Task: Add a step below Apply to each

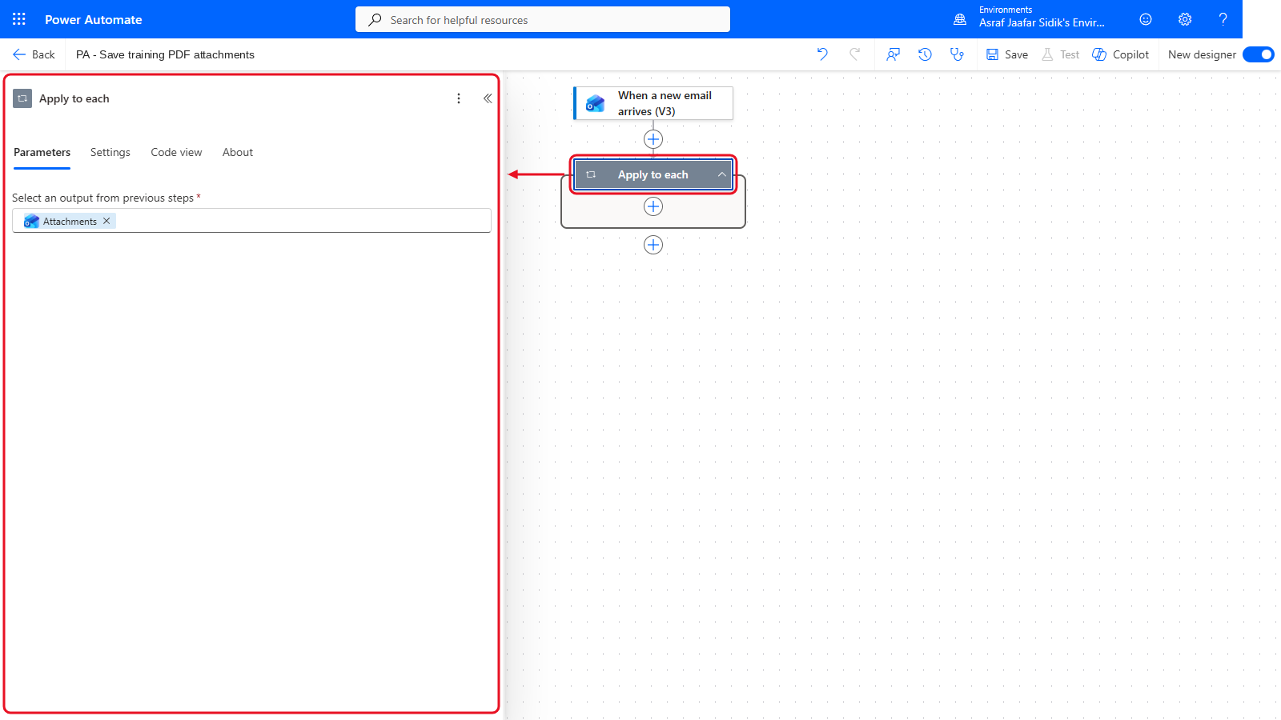Action: tap(653, 245)
